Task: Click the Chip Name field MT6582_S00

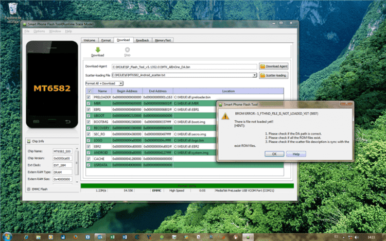Action: [x=62, y=151]
